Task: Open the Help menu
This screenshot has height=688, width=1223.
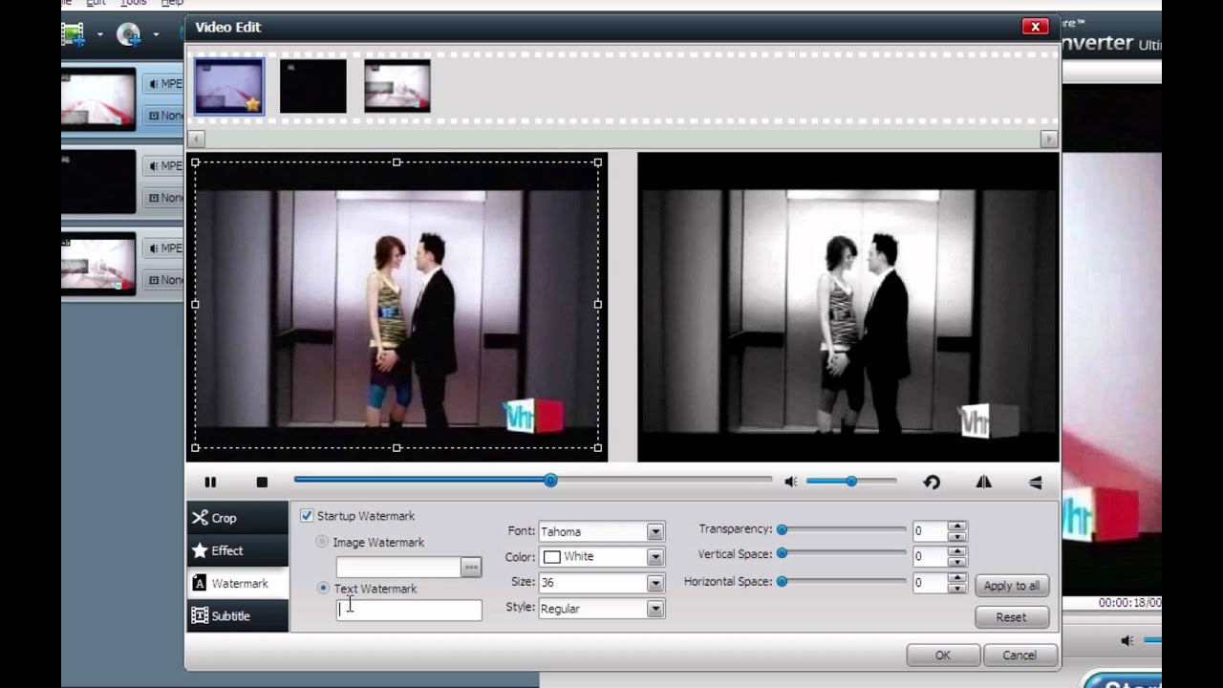Action: [x=172, y=3]
